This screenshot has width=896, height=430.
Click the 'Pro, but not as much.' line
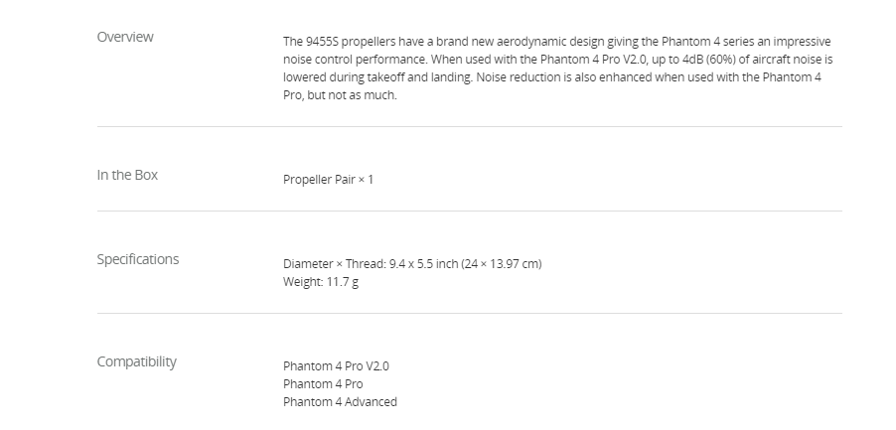tap(340, 95)
